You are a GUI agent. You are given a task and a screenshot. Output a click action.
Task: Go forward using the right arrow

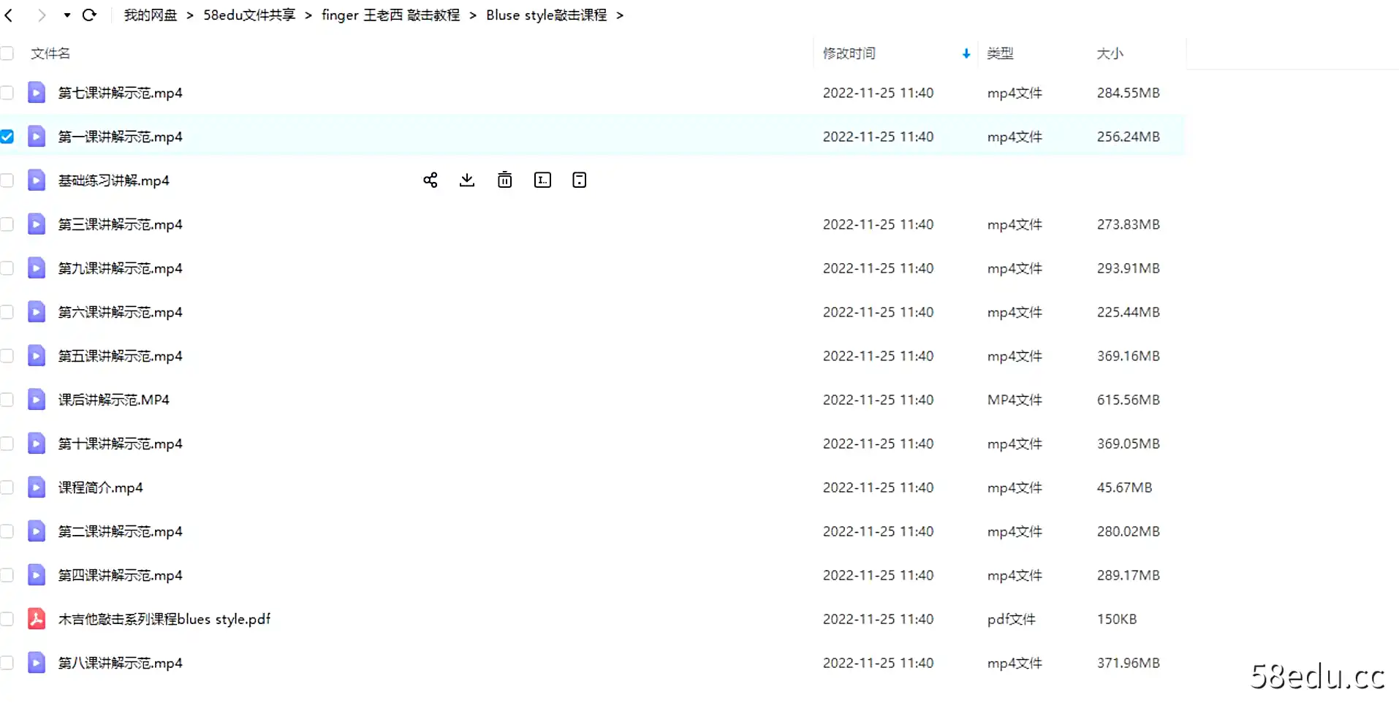[42, 15]
